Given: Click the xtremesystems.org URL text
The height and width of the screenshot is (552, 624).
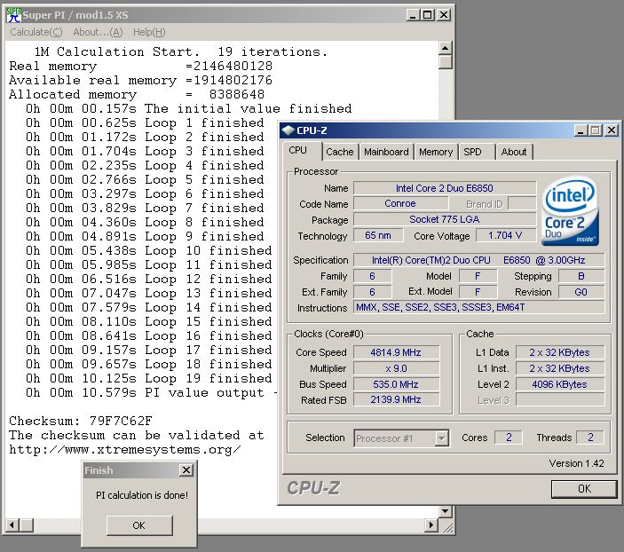Looking at the screenshot, I should [x=124, y=450].
